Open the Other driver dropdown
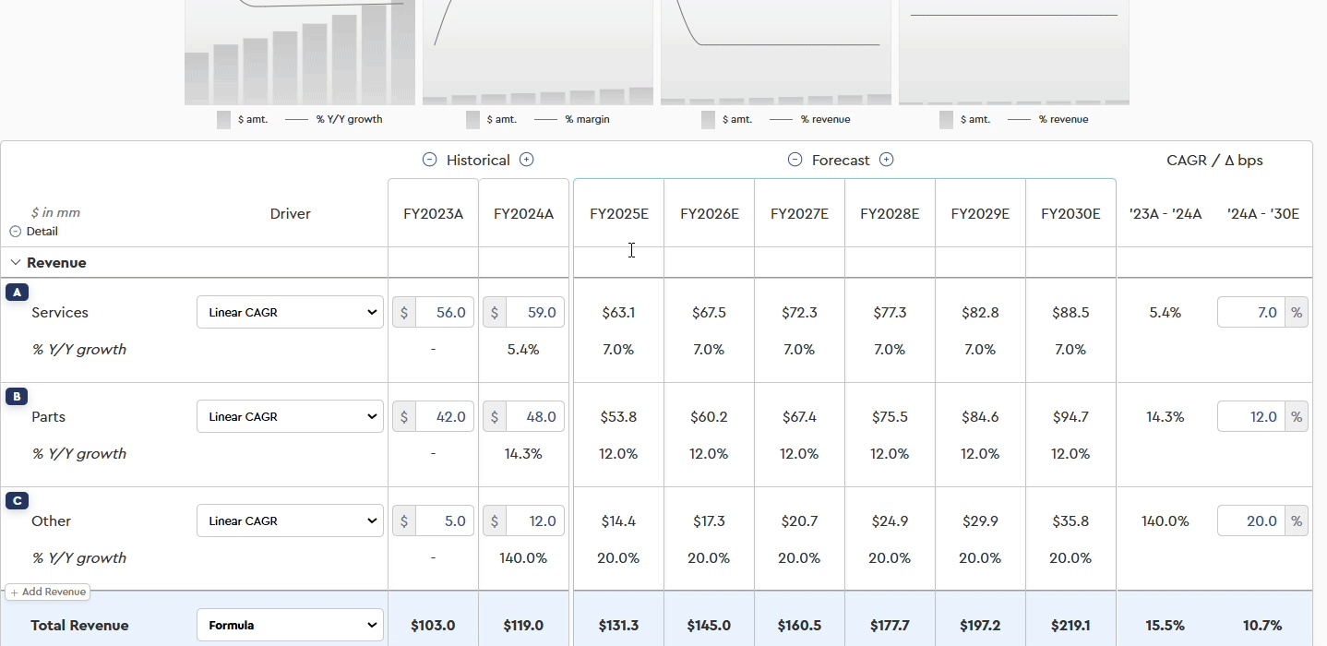The height and width of the screenshot is (646, 1327). coord(290,521)
